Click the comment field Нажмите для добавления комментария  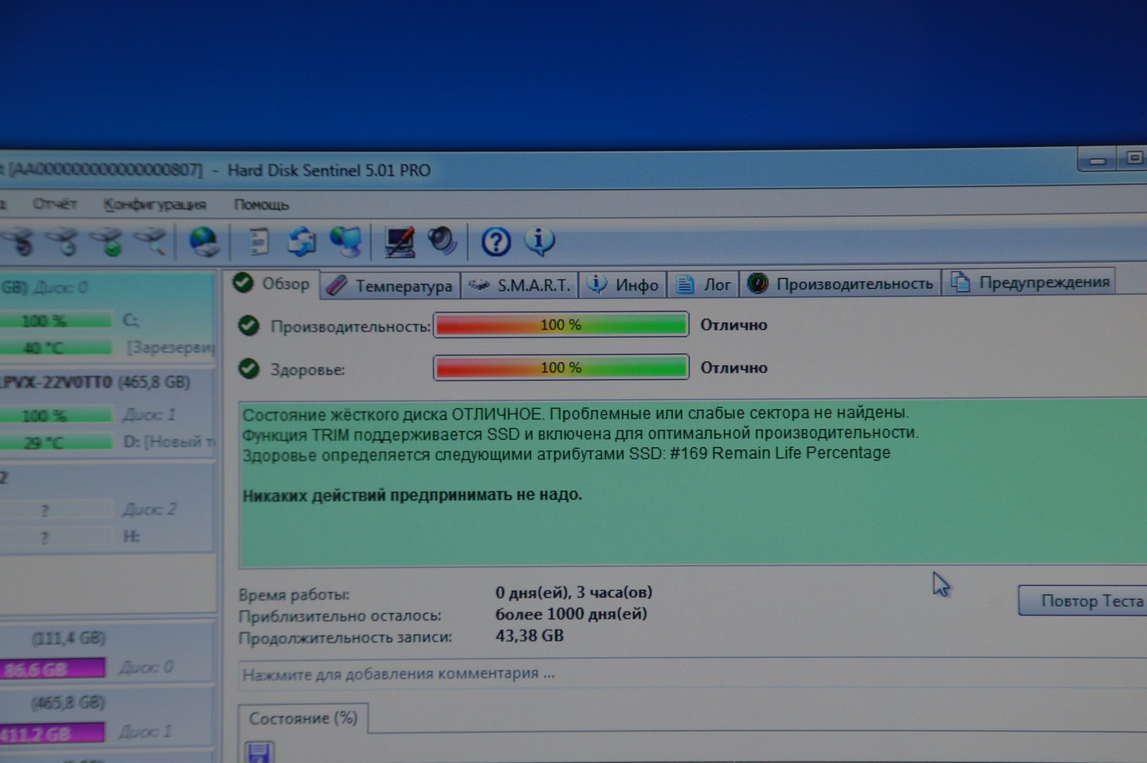click(x=693, y=674)
